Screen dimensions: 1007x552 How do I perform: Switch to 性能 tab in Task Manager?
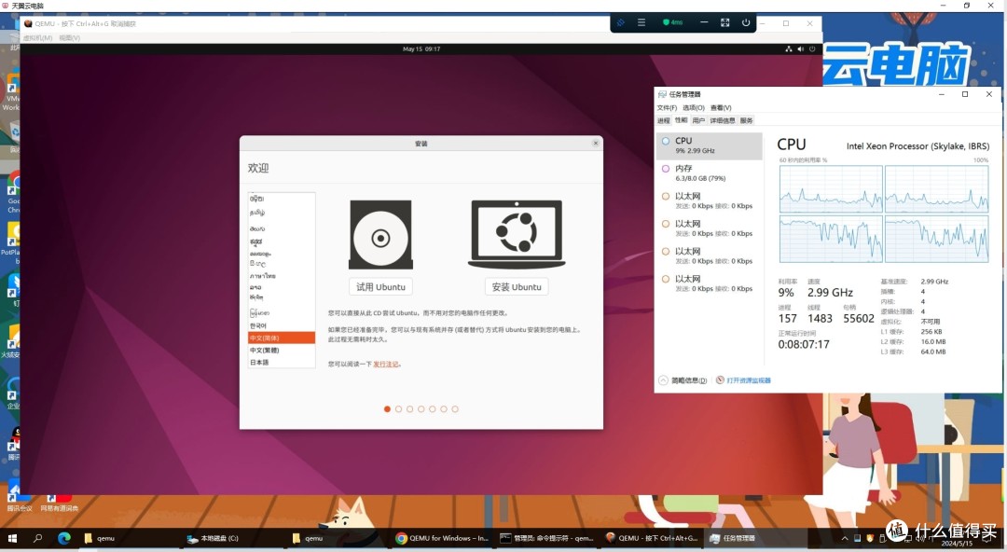pos(681,120)
